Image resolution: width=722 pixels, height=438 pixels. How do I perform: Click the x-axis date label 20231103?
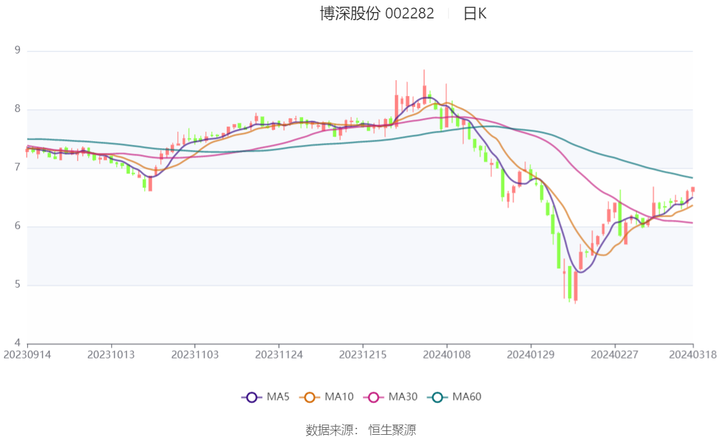tap(195, 355)
